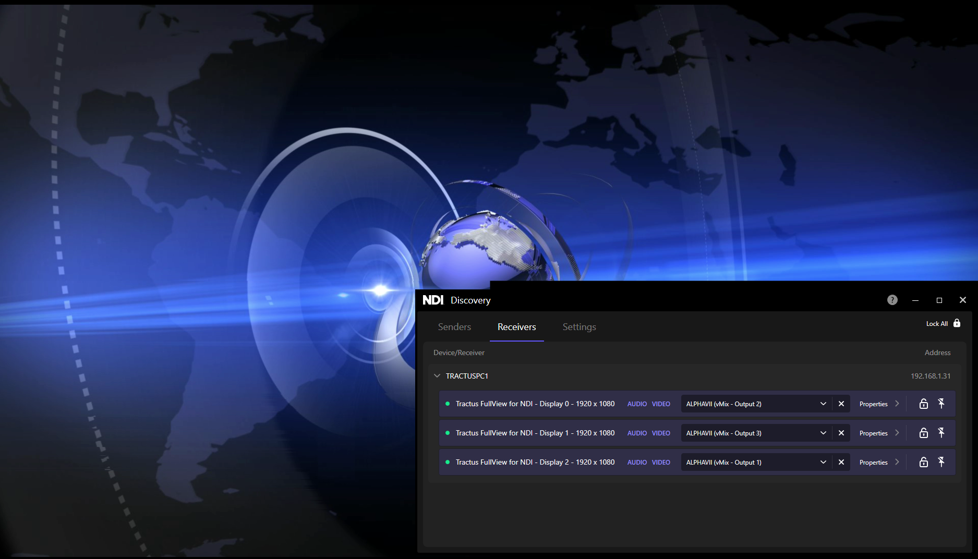Image resolution: width=978 pixels, height=559 pixels.
Task: Pin the Display 1 receiver row
Action: (x=941, y=433)
